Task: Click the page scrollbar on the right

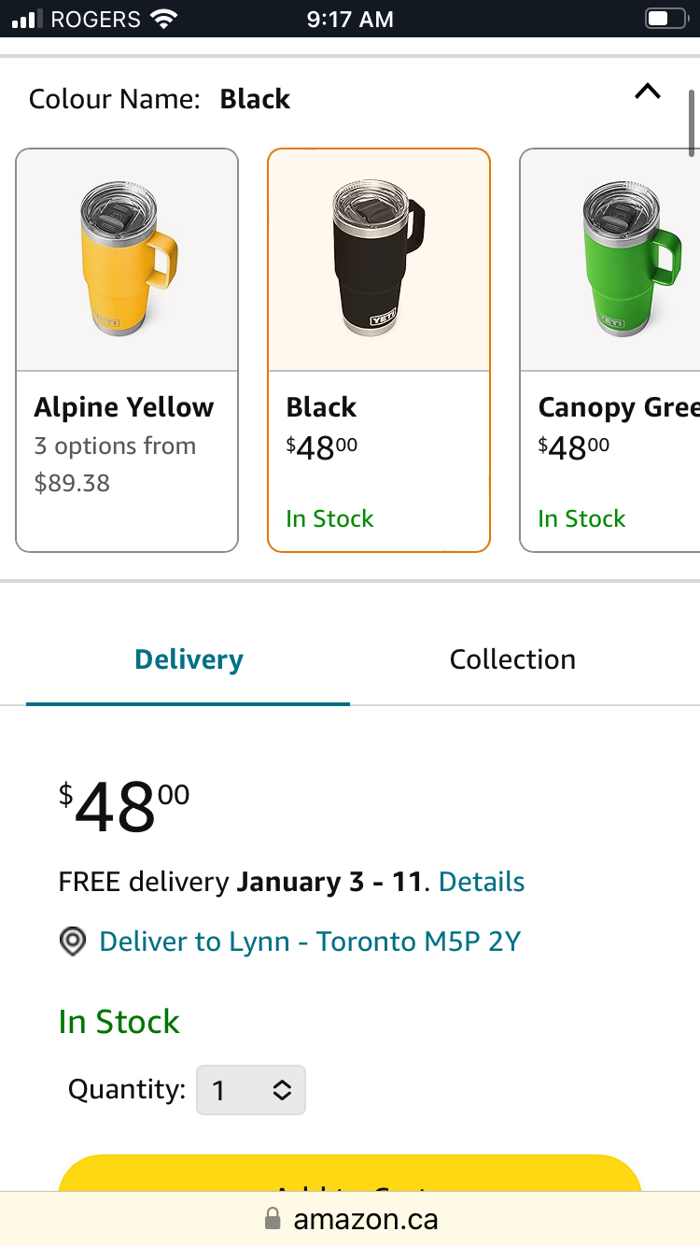Action: 692,123
